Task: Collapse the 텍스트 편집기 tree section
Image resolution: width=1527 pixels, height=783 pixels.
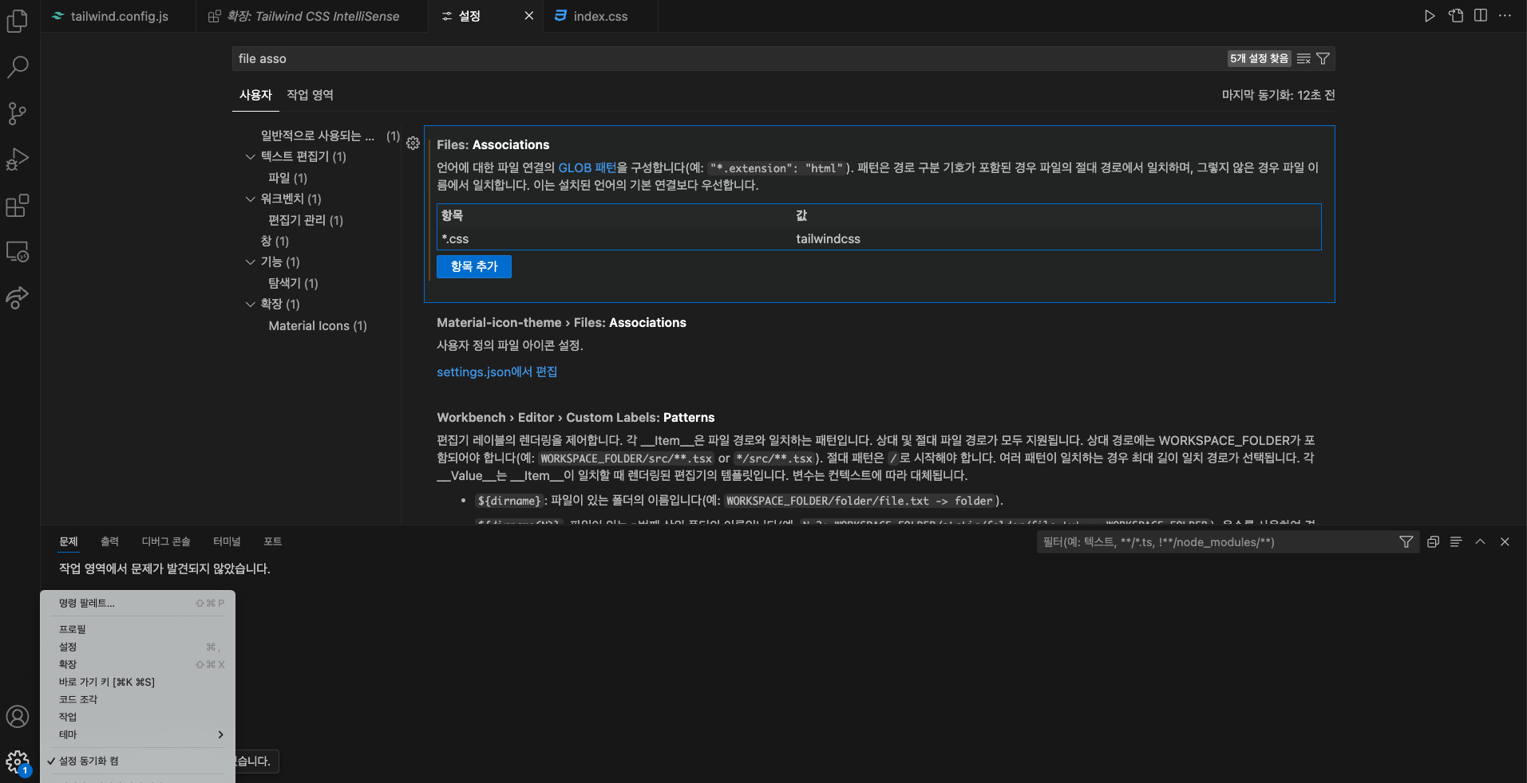Action: click(251, 156)
